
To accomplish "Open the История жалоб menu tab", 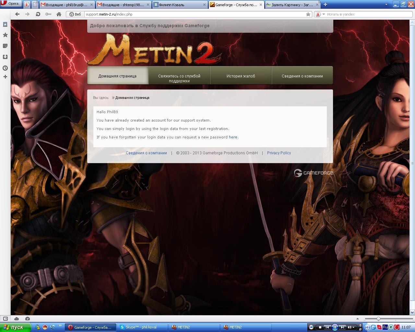I will [x=241, y=76].
